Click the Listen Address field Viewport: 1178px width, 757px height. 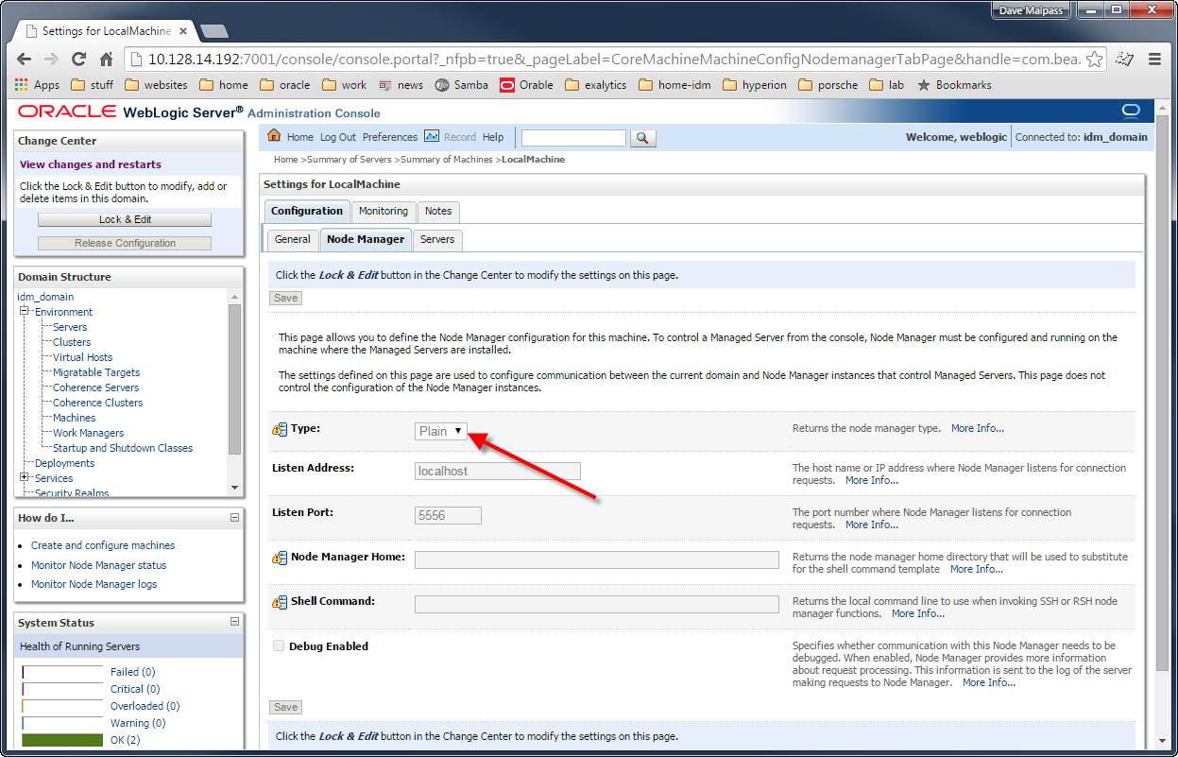(x=498, y=471)
